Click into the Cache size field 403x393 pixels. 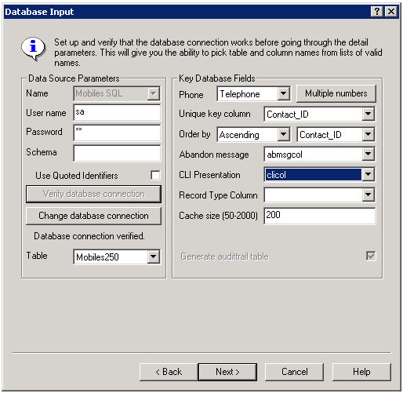point(320,216)
